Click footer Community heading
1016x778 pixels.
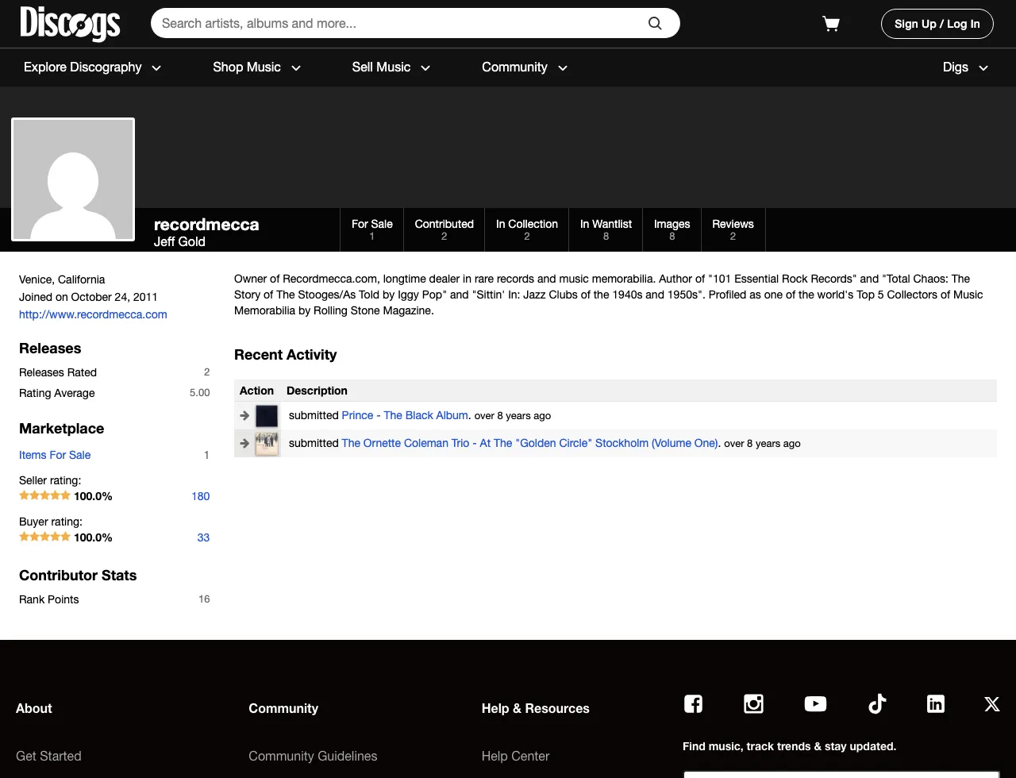[x=283, y=708]
